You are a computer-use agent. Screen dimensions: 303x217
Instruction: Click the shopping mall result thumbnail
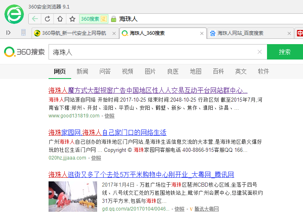point(73,196)
